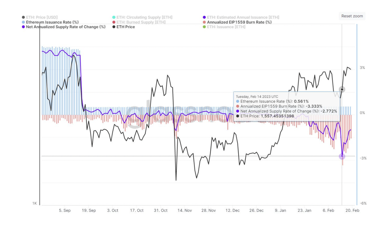Click the '6. Feb' x-axis label
387x228 pixels.
tap(329, 210)
